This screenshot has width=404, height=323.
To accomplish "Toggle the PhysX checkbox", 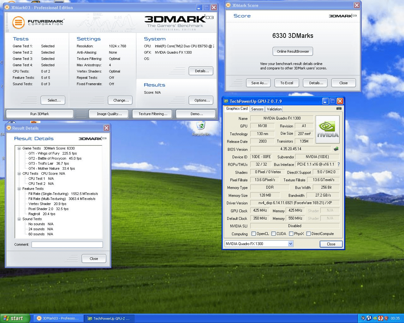I will pyautogui.click(x=291, y=234).
